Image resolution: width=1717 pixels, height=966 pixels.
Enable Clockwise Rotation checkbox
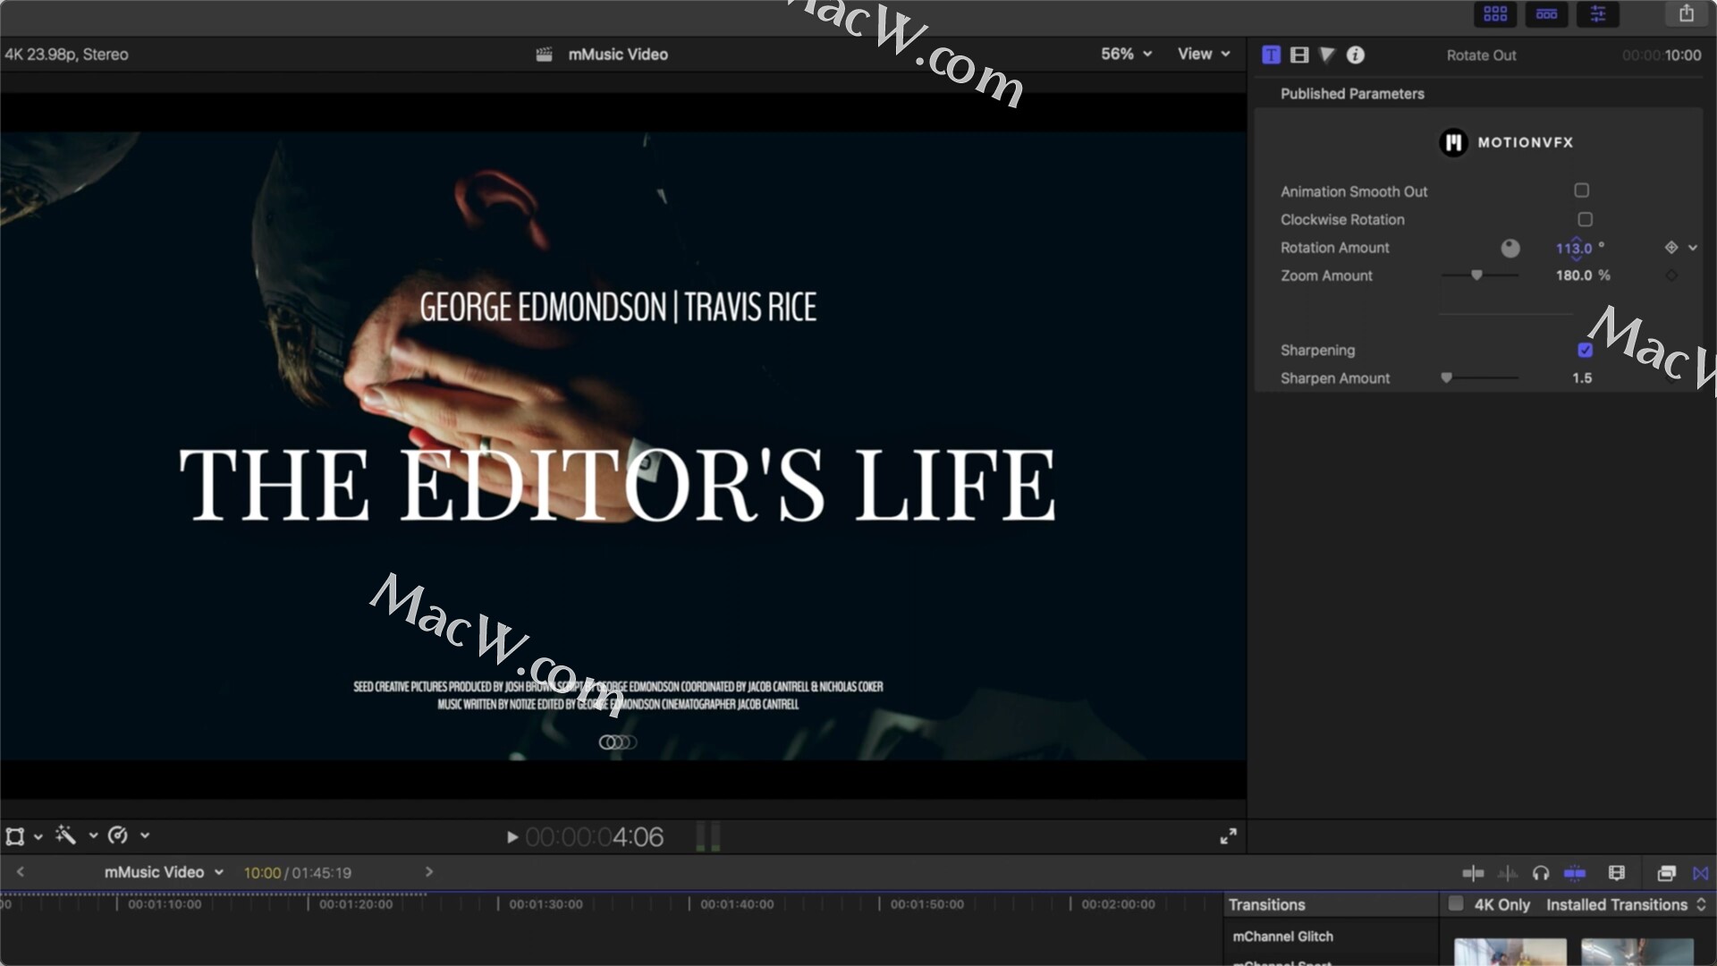click(x=1585, y=219)
